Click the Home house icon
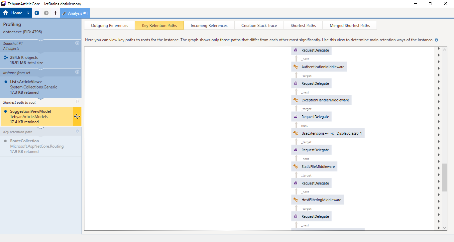 [6, 13]
